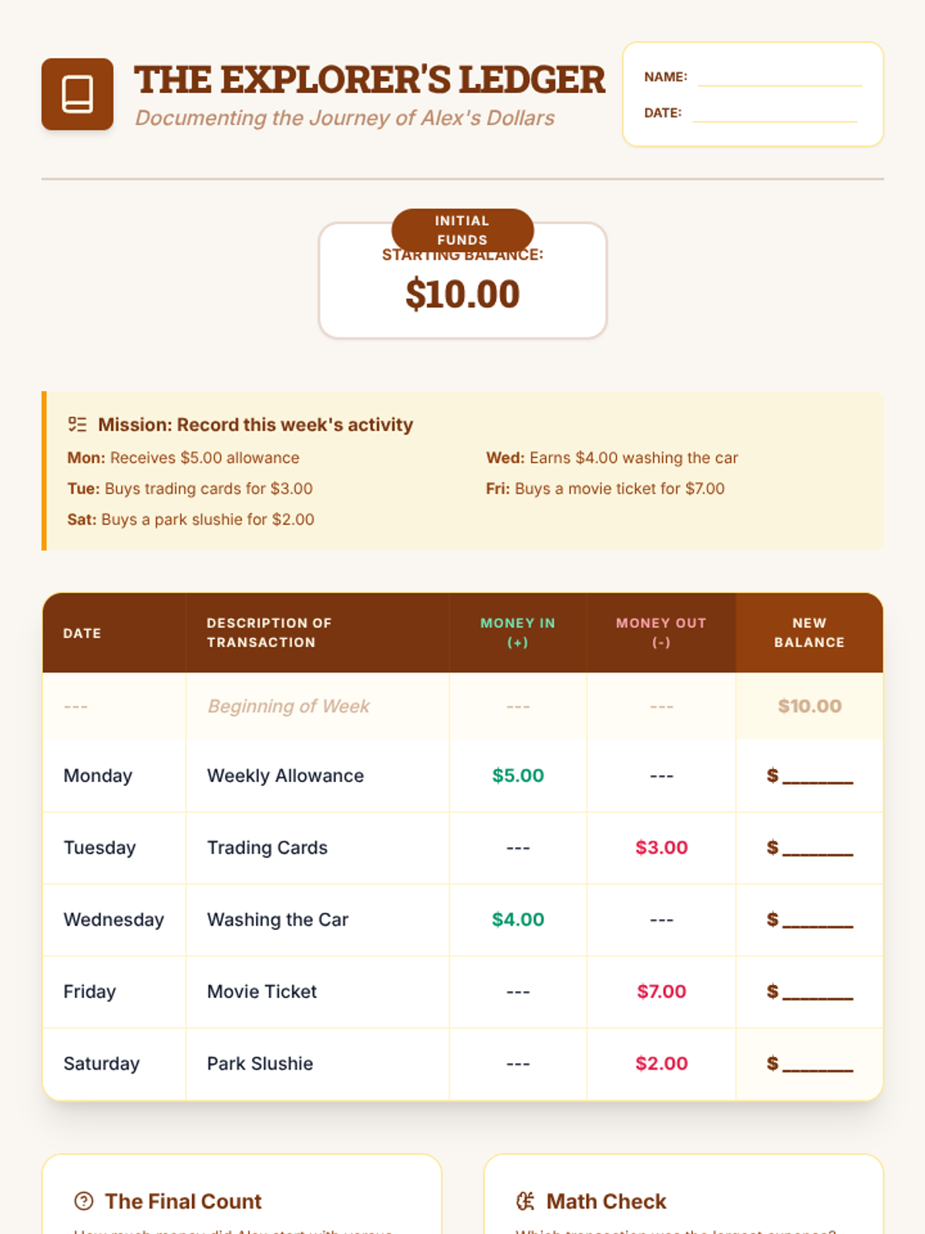The image size is (925, 1234).
Task: Click the $7.00 Movie Ticket amount
Action: (x=661, y=992)
